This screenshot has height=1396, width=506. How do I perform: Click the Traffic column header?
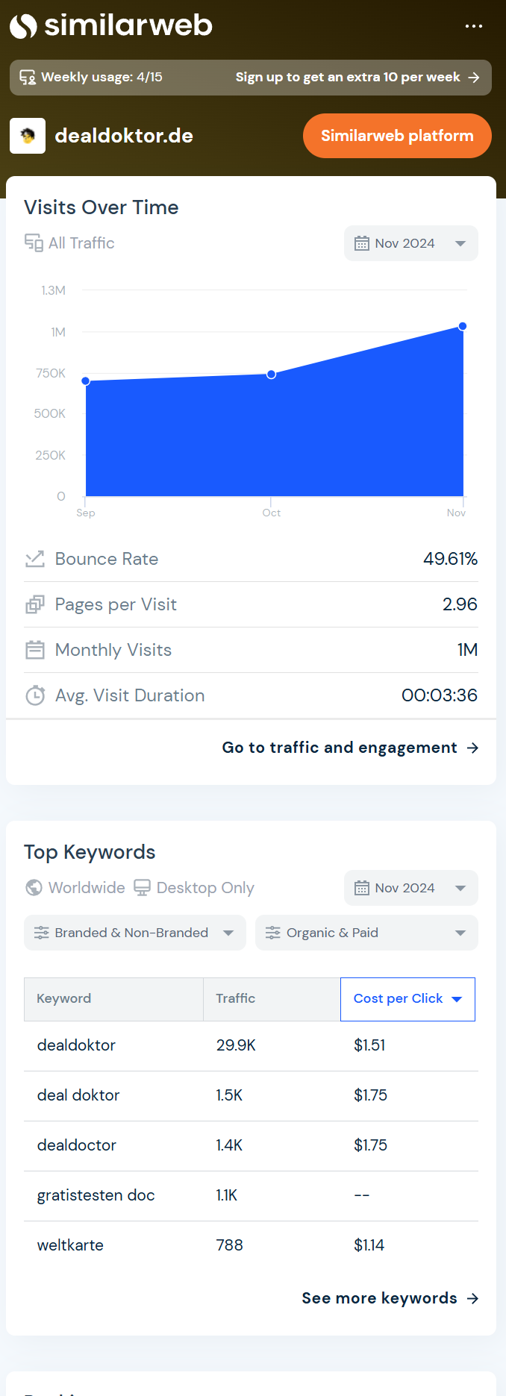(x=236, y=999)
